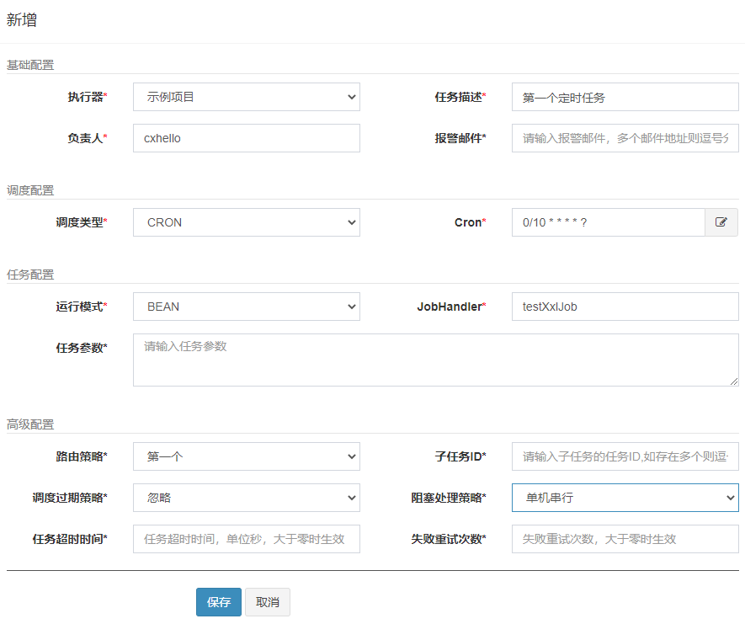Open the Cron expression editor icon
The width and height of the screenshot is (745, 624).
pyautogui.click(x=721, y=222)
